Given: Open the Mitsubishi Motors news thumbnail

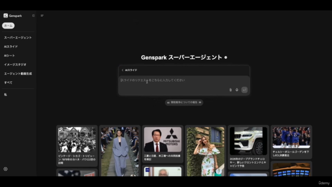Looking at the screenshot, I should pyautogui.click(x=162, y=139).
